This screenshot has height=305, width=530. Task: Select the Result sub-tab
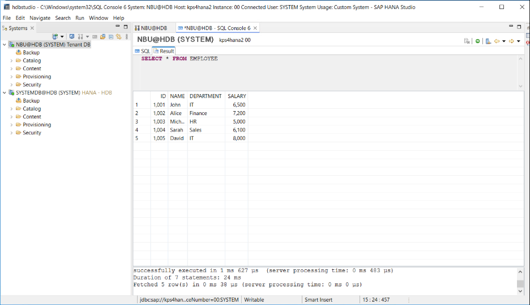[164, 51]
